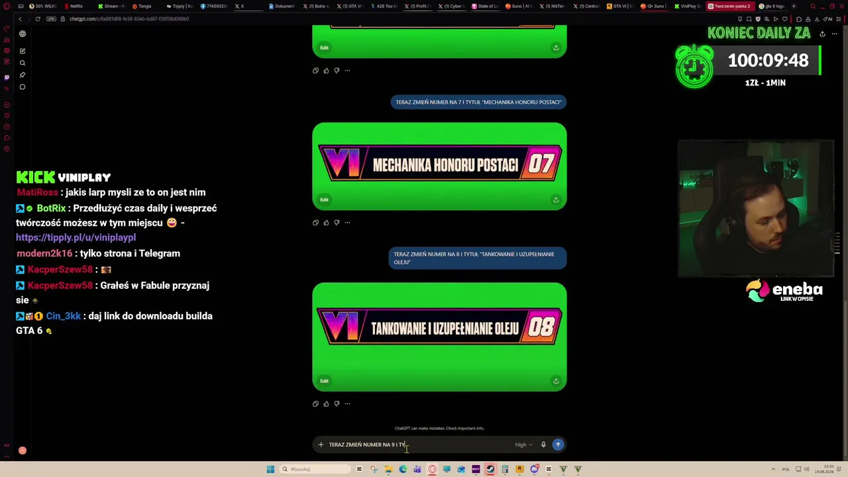This screenshot has width=848, height=477.
Task: Open Steam from the taskbar
Action: 490,469
